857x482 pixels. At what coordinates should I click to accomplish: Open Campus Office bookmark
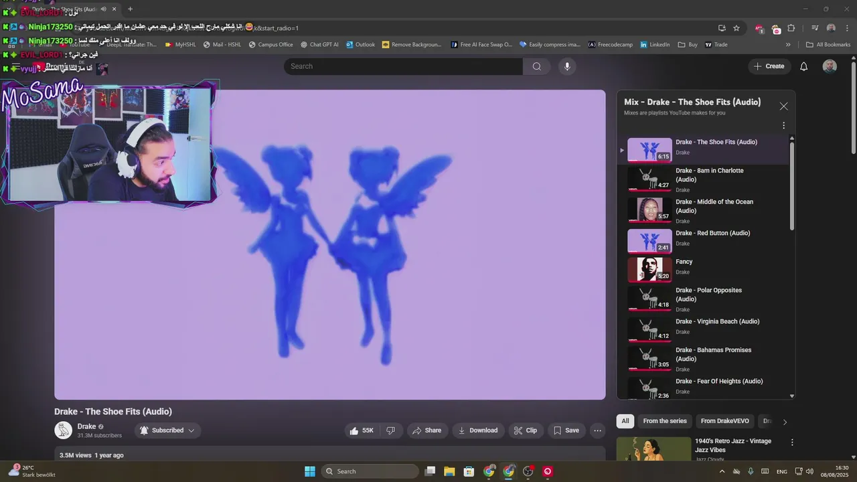coord(270,45)
